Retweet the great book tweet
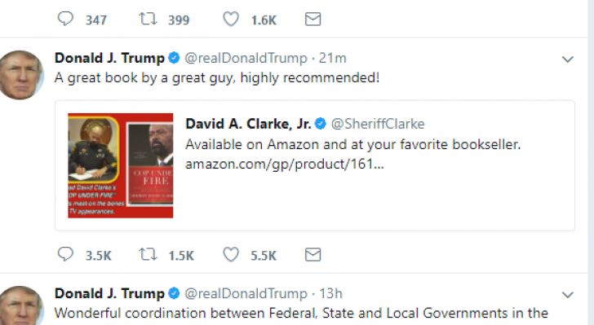The width and height of the screenshot is (594, 325). coord(148,254)
